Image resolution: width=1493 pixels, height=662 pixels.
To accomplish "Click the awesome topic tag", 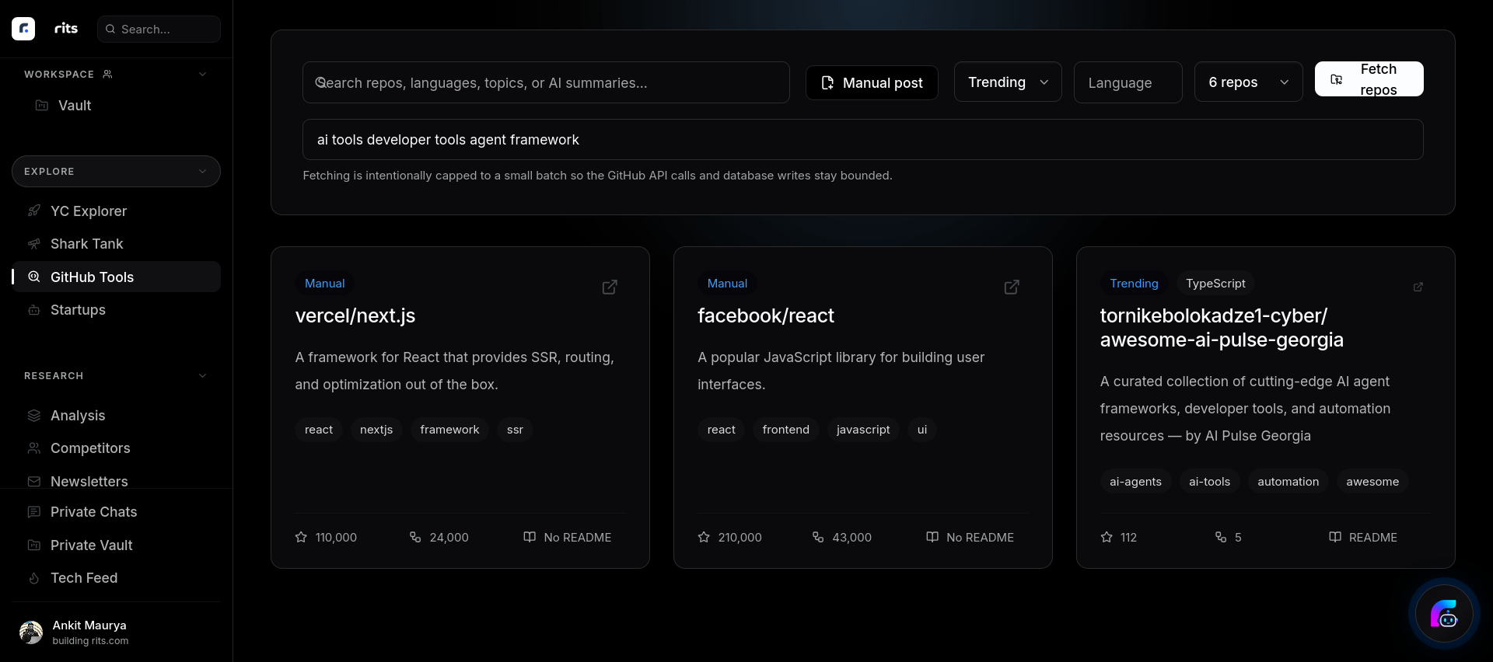I will (x=1372, y=482).
